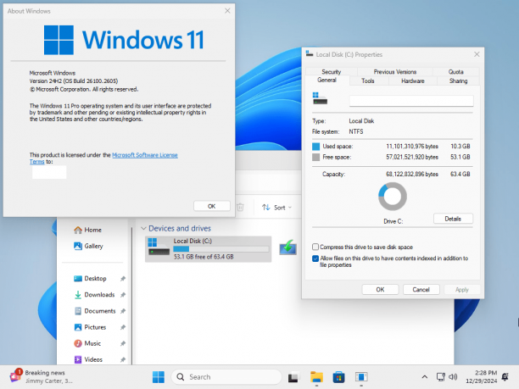Viewport: 519px width, 389px height.
Task: Open Task View from taskbar
Action: tap(293, 377)
